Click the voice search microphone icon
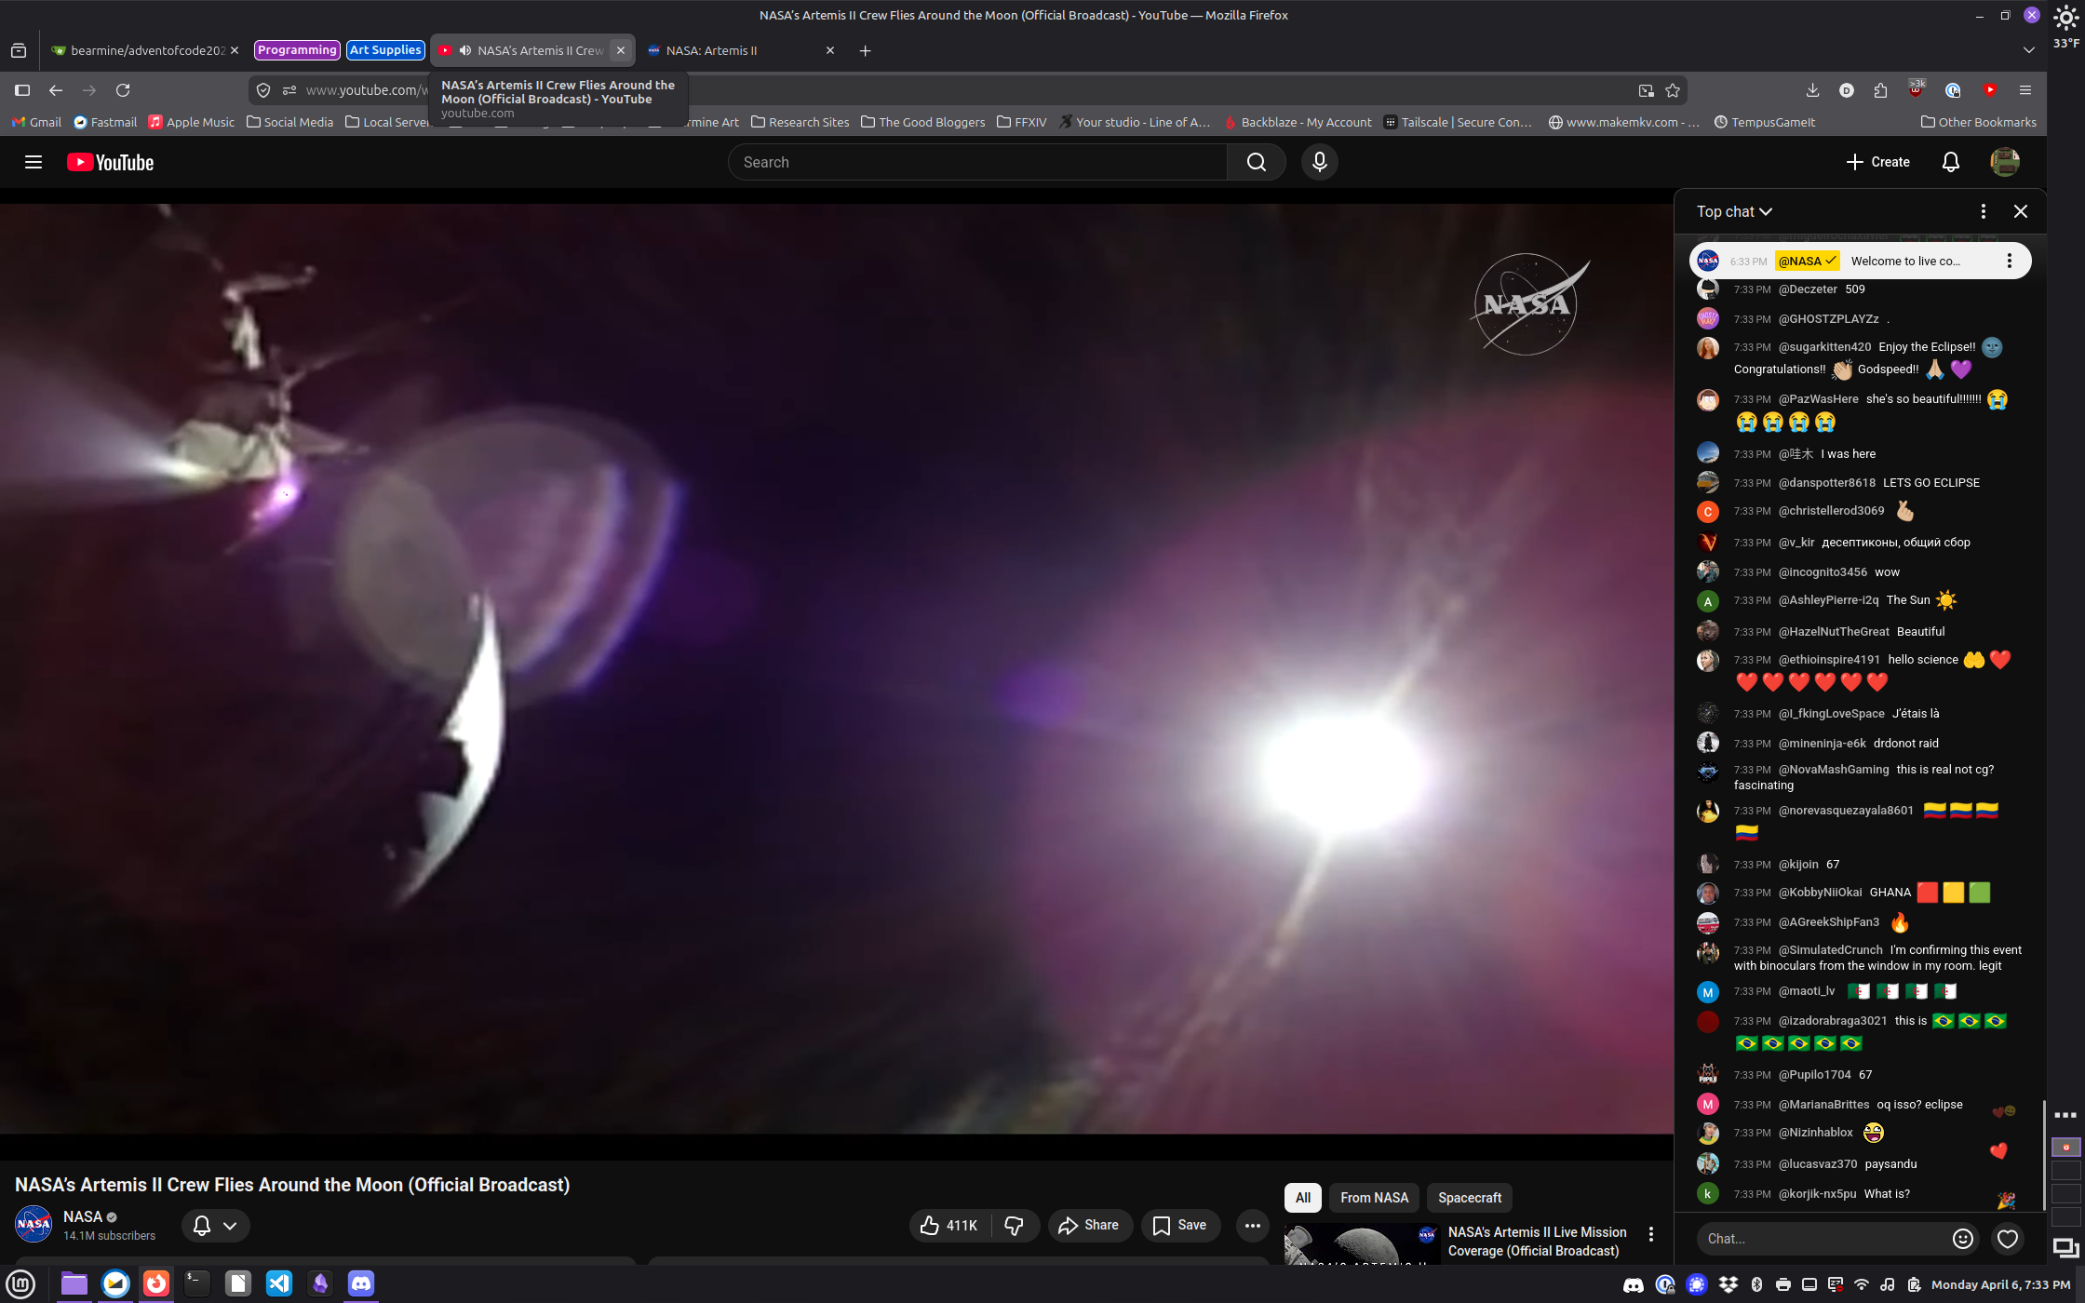The height and width of the screenshot is (1303, 2085). 1319,162
